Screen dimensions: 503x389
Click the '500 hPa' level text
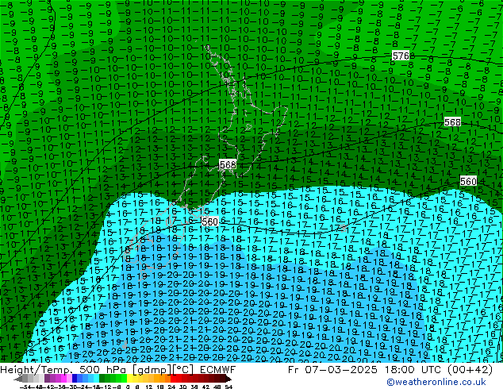tap(104, 369)
